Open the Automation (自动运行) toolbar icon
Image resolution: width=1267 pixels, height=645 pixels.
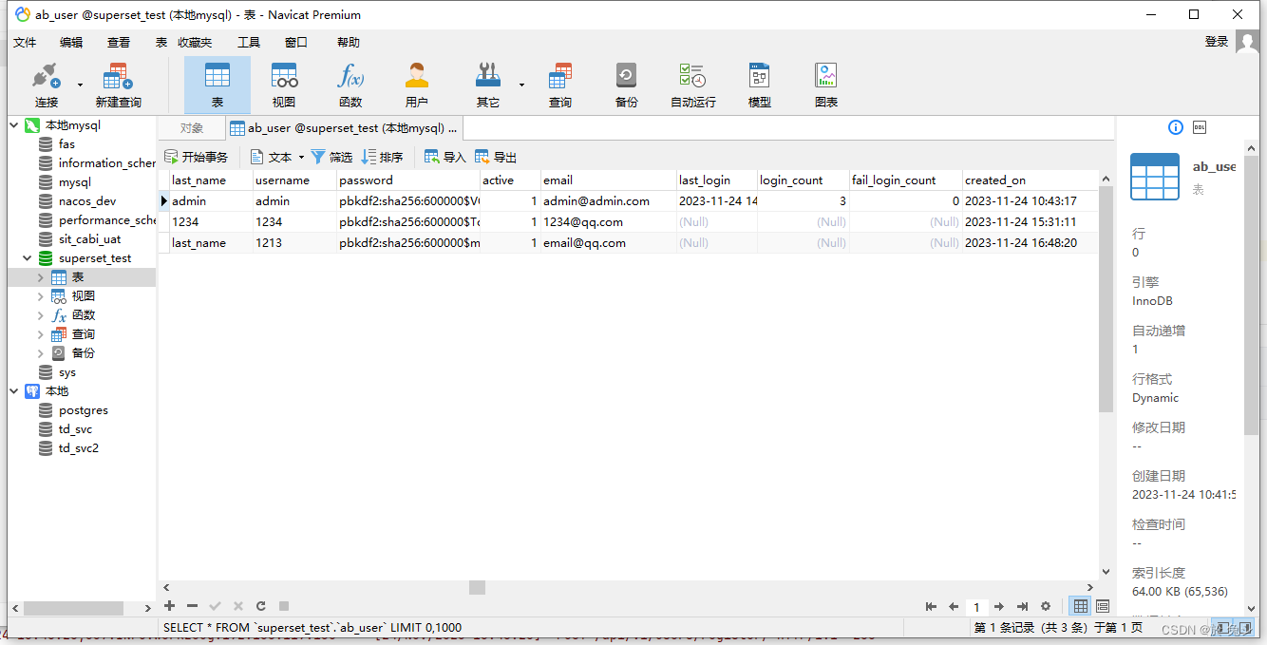point(693,85)
